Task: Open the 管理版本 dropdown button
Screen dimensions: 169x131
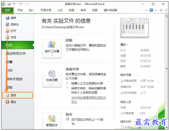Action: 52,121
